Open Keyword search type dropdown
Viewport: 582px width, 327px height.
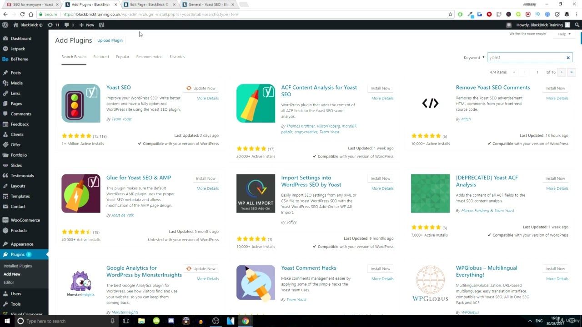(x=474, y=58)
